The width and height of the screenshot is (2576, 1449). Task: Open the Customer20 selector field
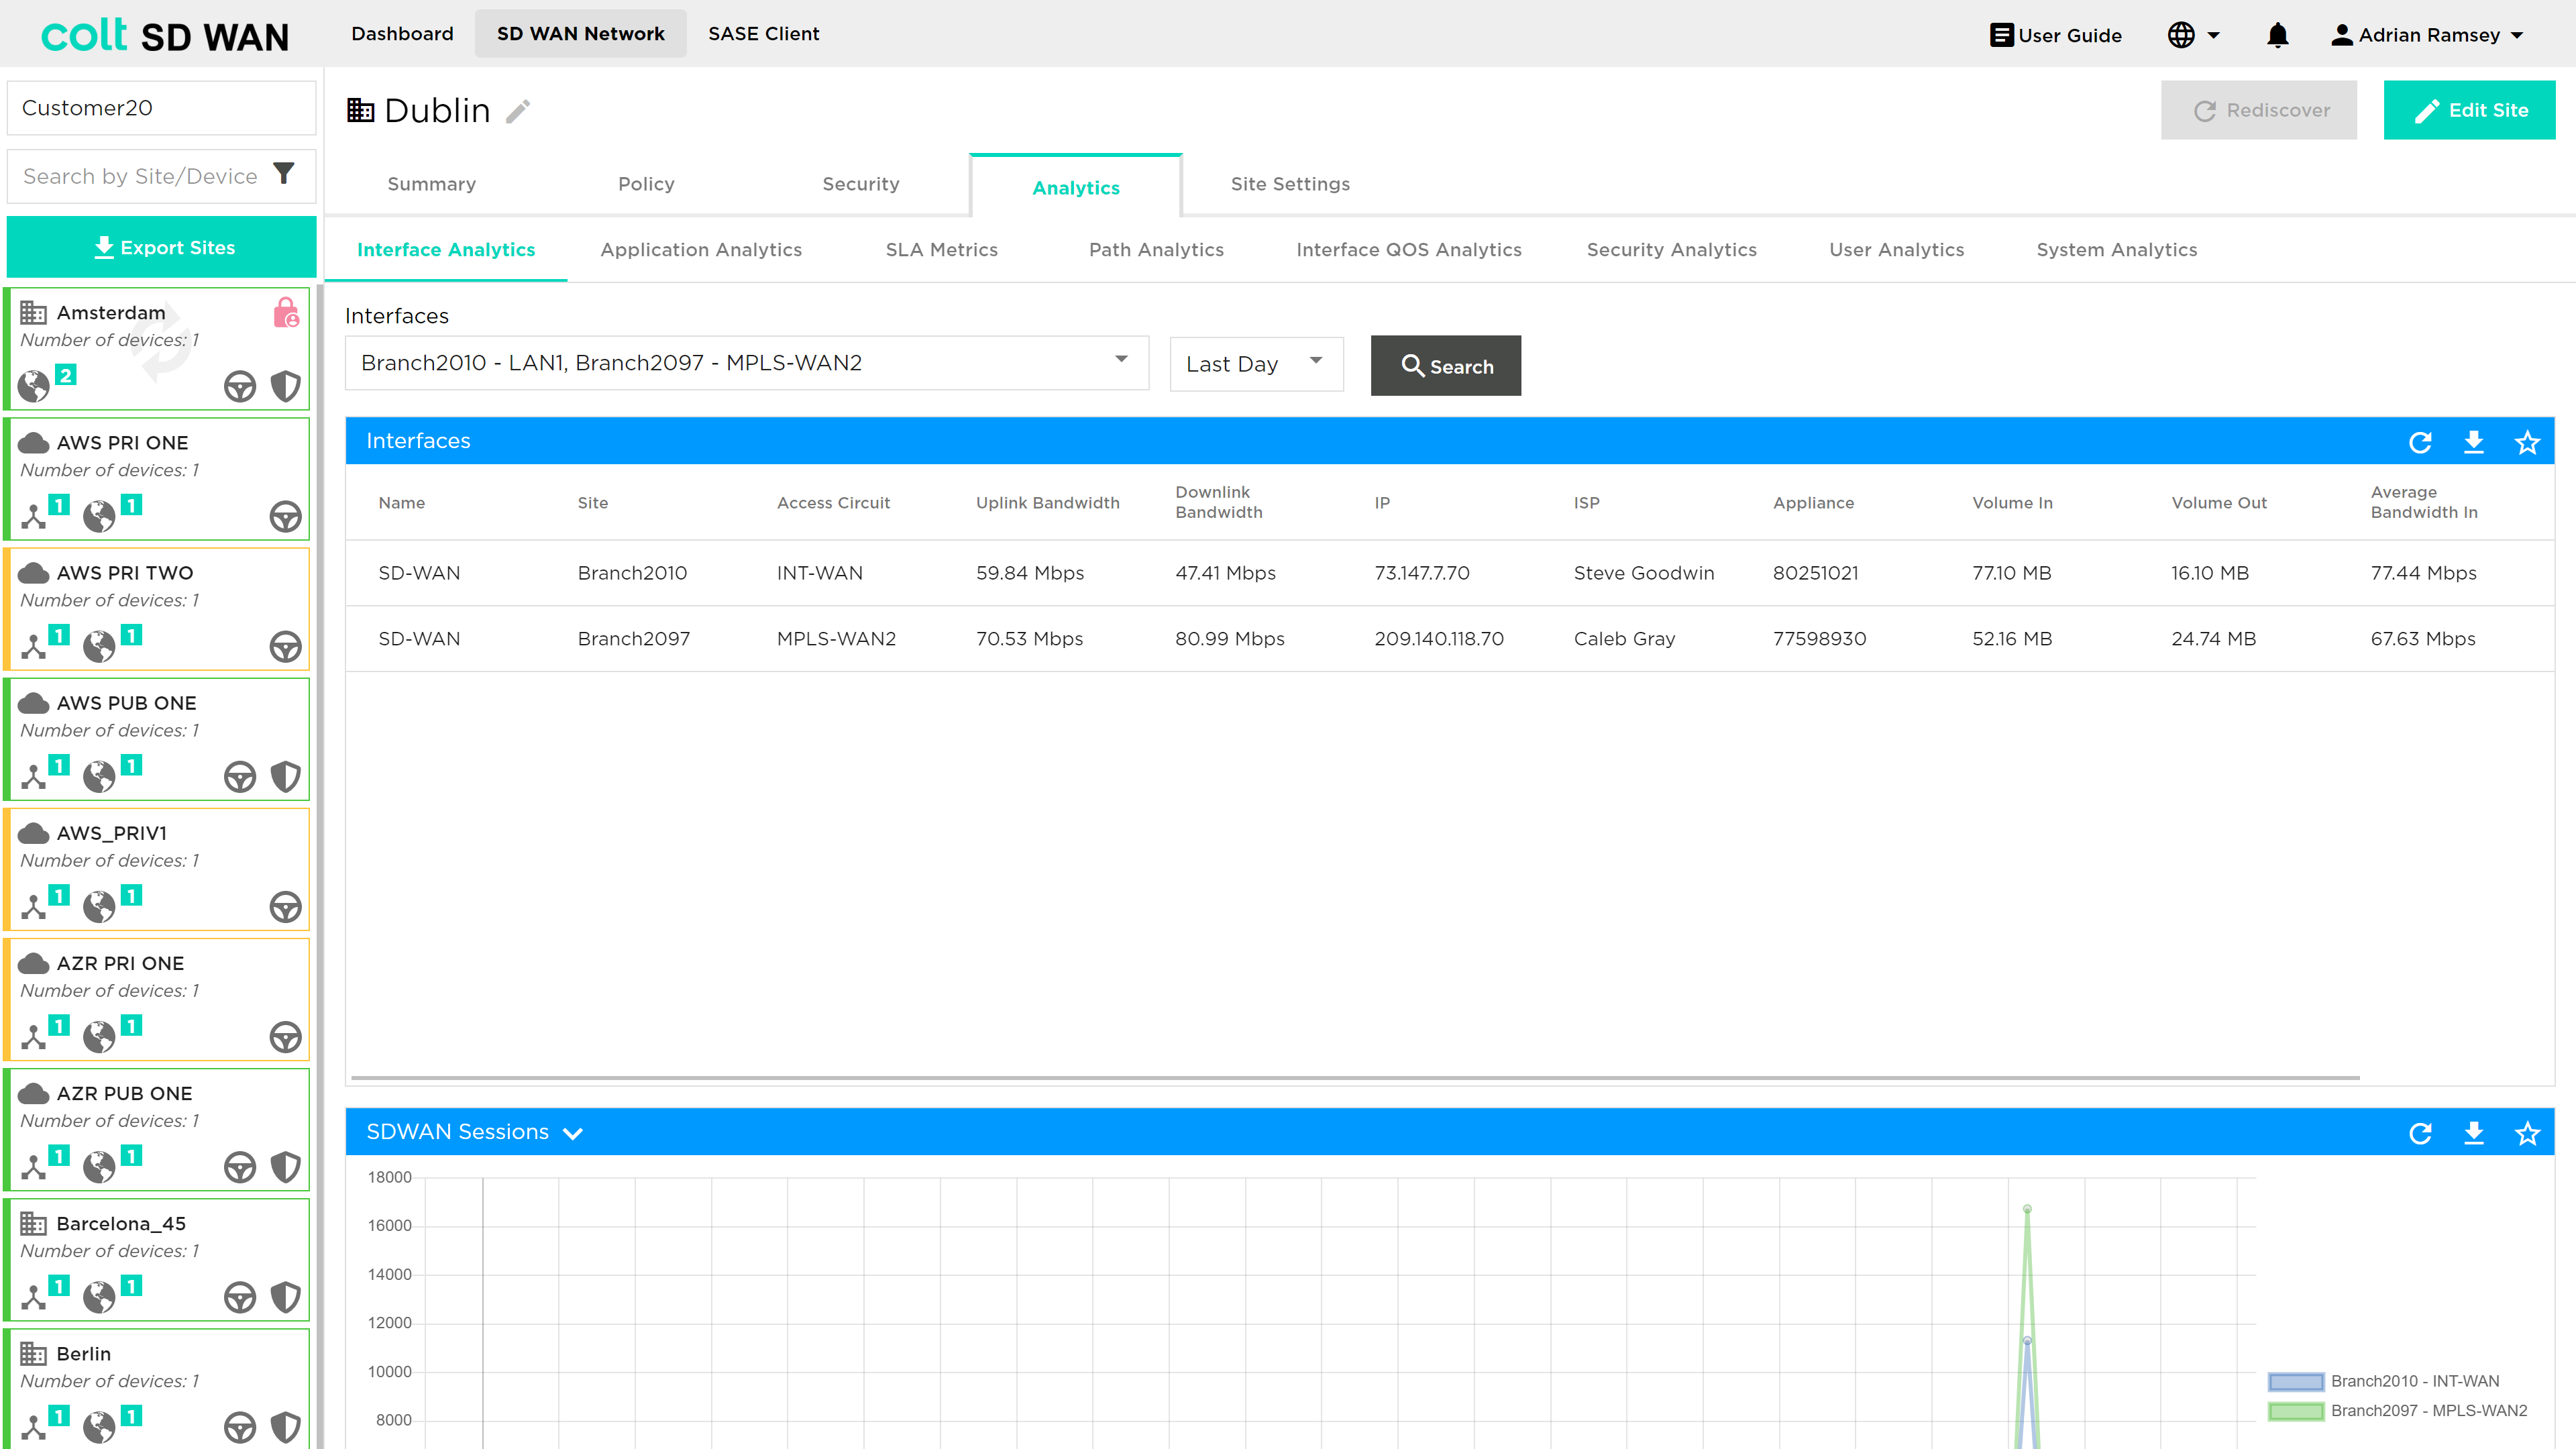[161, 108]
